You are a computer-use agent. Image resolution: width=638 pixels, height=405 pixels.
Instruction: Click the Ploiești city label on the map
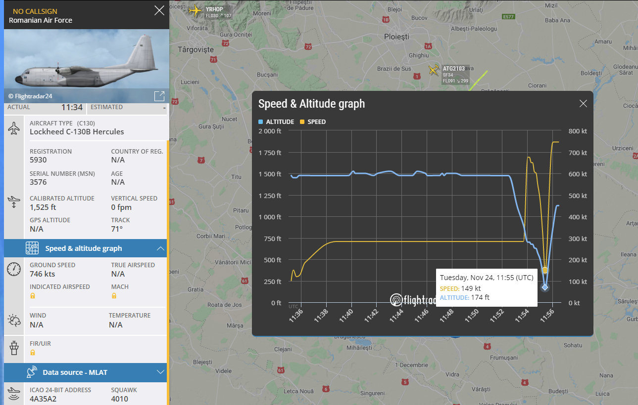[x=396, y=37]
